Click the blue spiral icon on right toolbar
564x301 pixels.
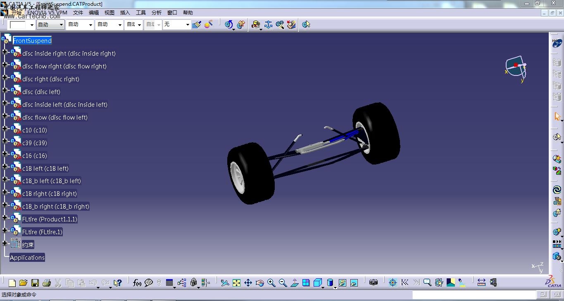tap(557, 190)
